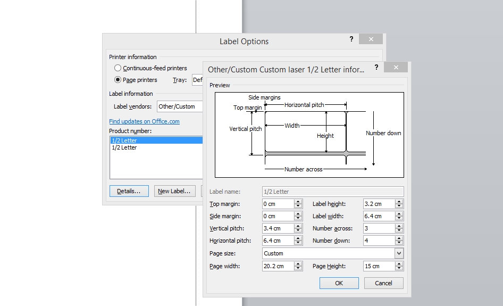Increase Horizontal pitch with the up arrow
This screenshot has width=503, height=306.
click(x=298, y=238)
